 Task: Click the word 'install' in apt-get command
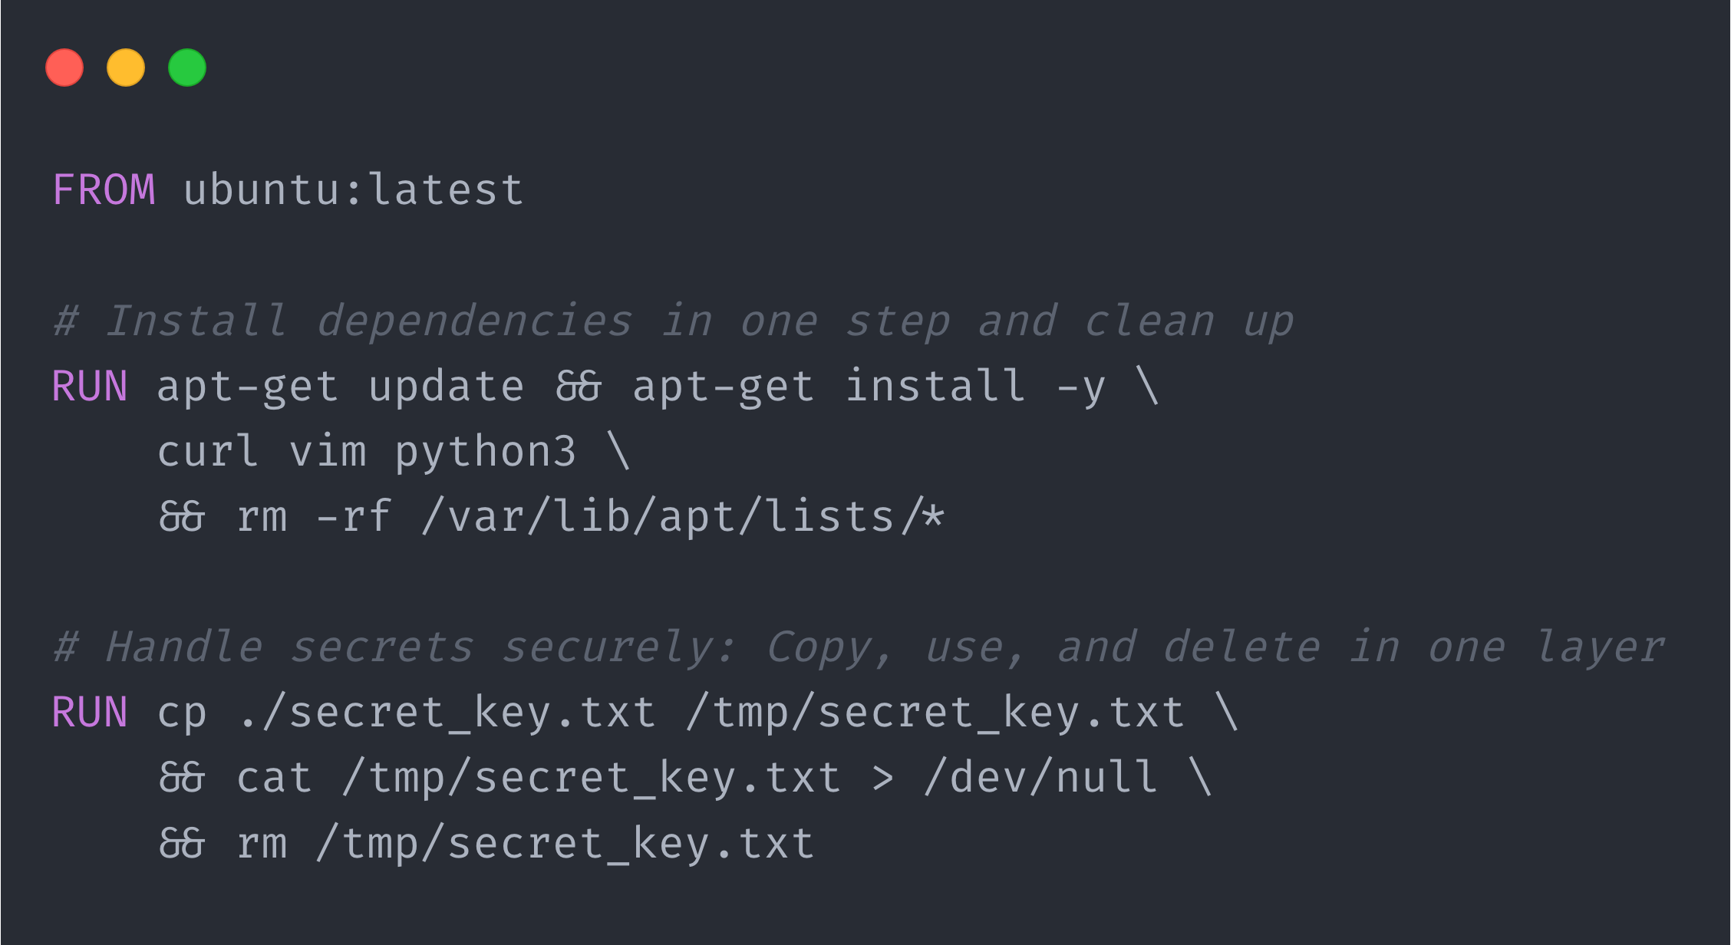pyautogui.click(x=935, y=386)
